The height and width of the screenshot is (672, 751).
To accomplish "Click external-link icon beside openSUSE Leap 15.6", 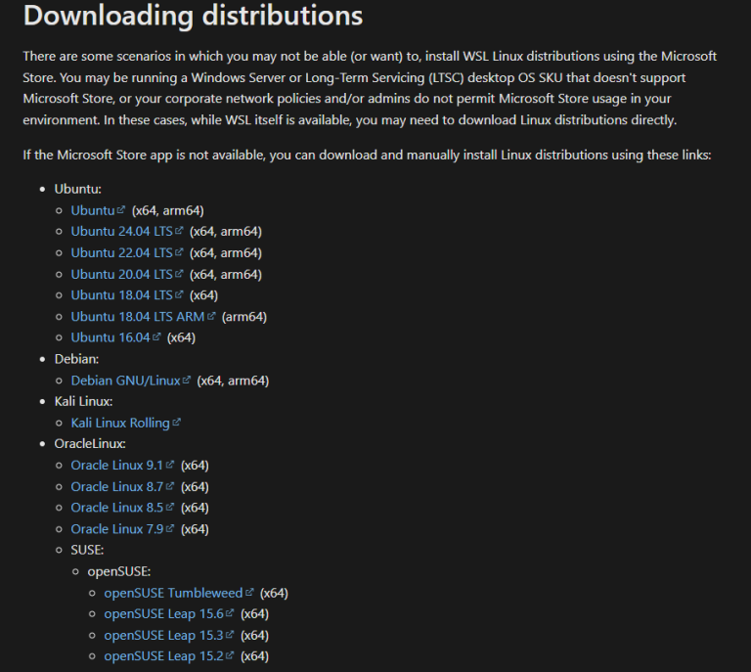I will (x=230, y=612).
